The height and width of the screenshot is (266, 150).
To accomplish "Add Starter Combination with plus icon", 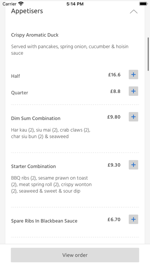I will (x=133, y=165).
